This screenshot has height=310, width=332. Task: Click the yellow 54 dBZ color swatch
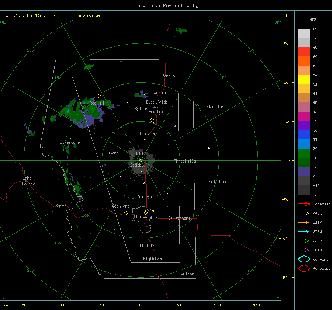304,80
